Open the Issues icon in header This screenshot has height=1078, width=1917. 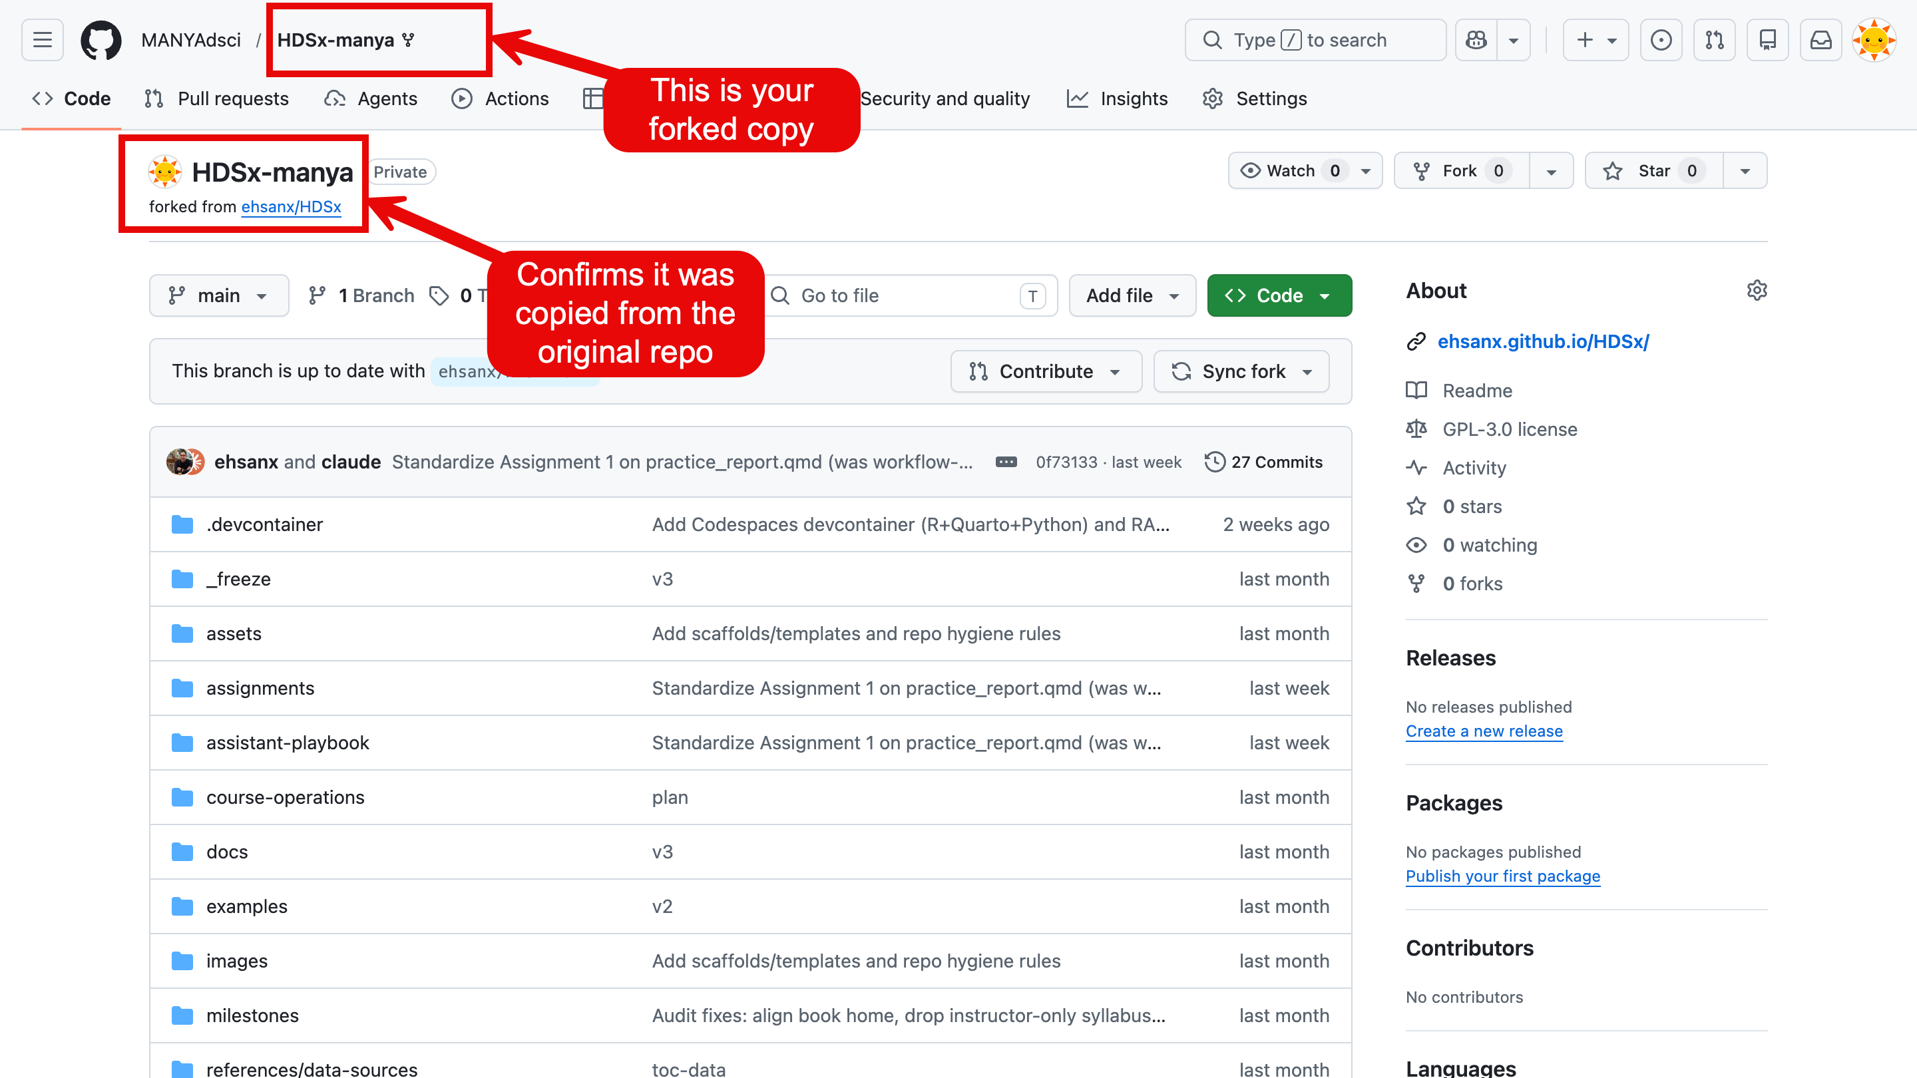pos(1661,39)
